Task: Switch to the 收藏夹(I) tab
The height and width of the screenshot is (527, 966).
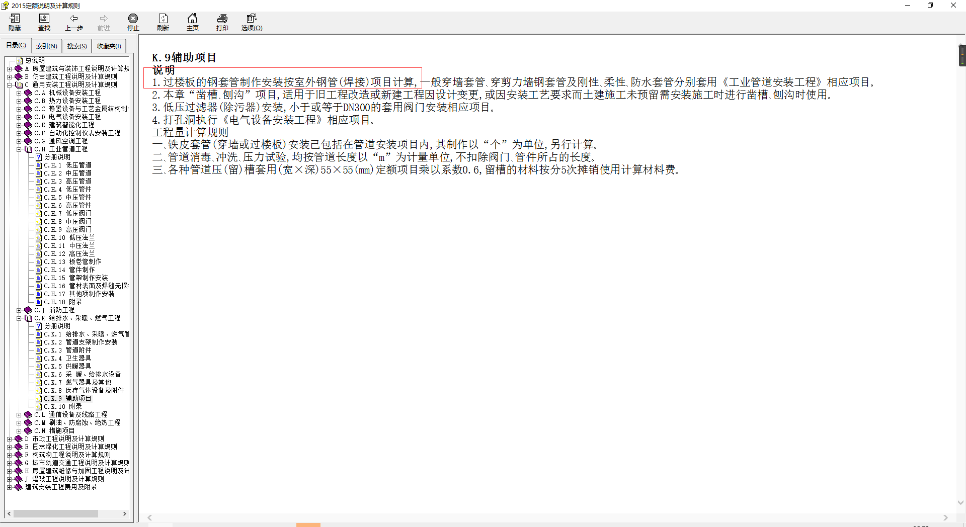Action: coord(109,46)
